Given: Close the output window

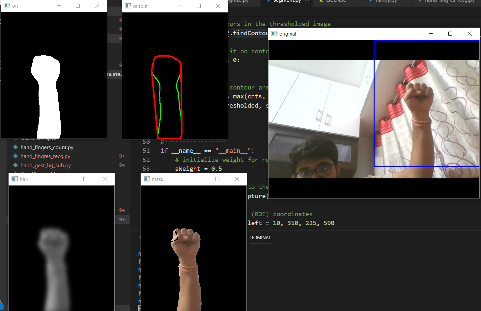Looking at the screenshot, I should coord(218,6).
